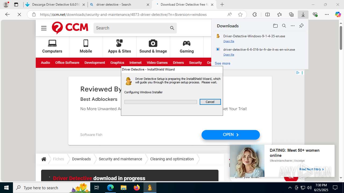
Task: Click the home icon in breadcrumb
Action: coord(44,159)
